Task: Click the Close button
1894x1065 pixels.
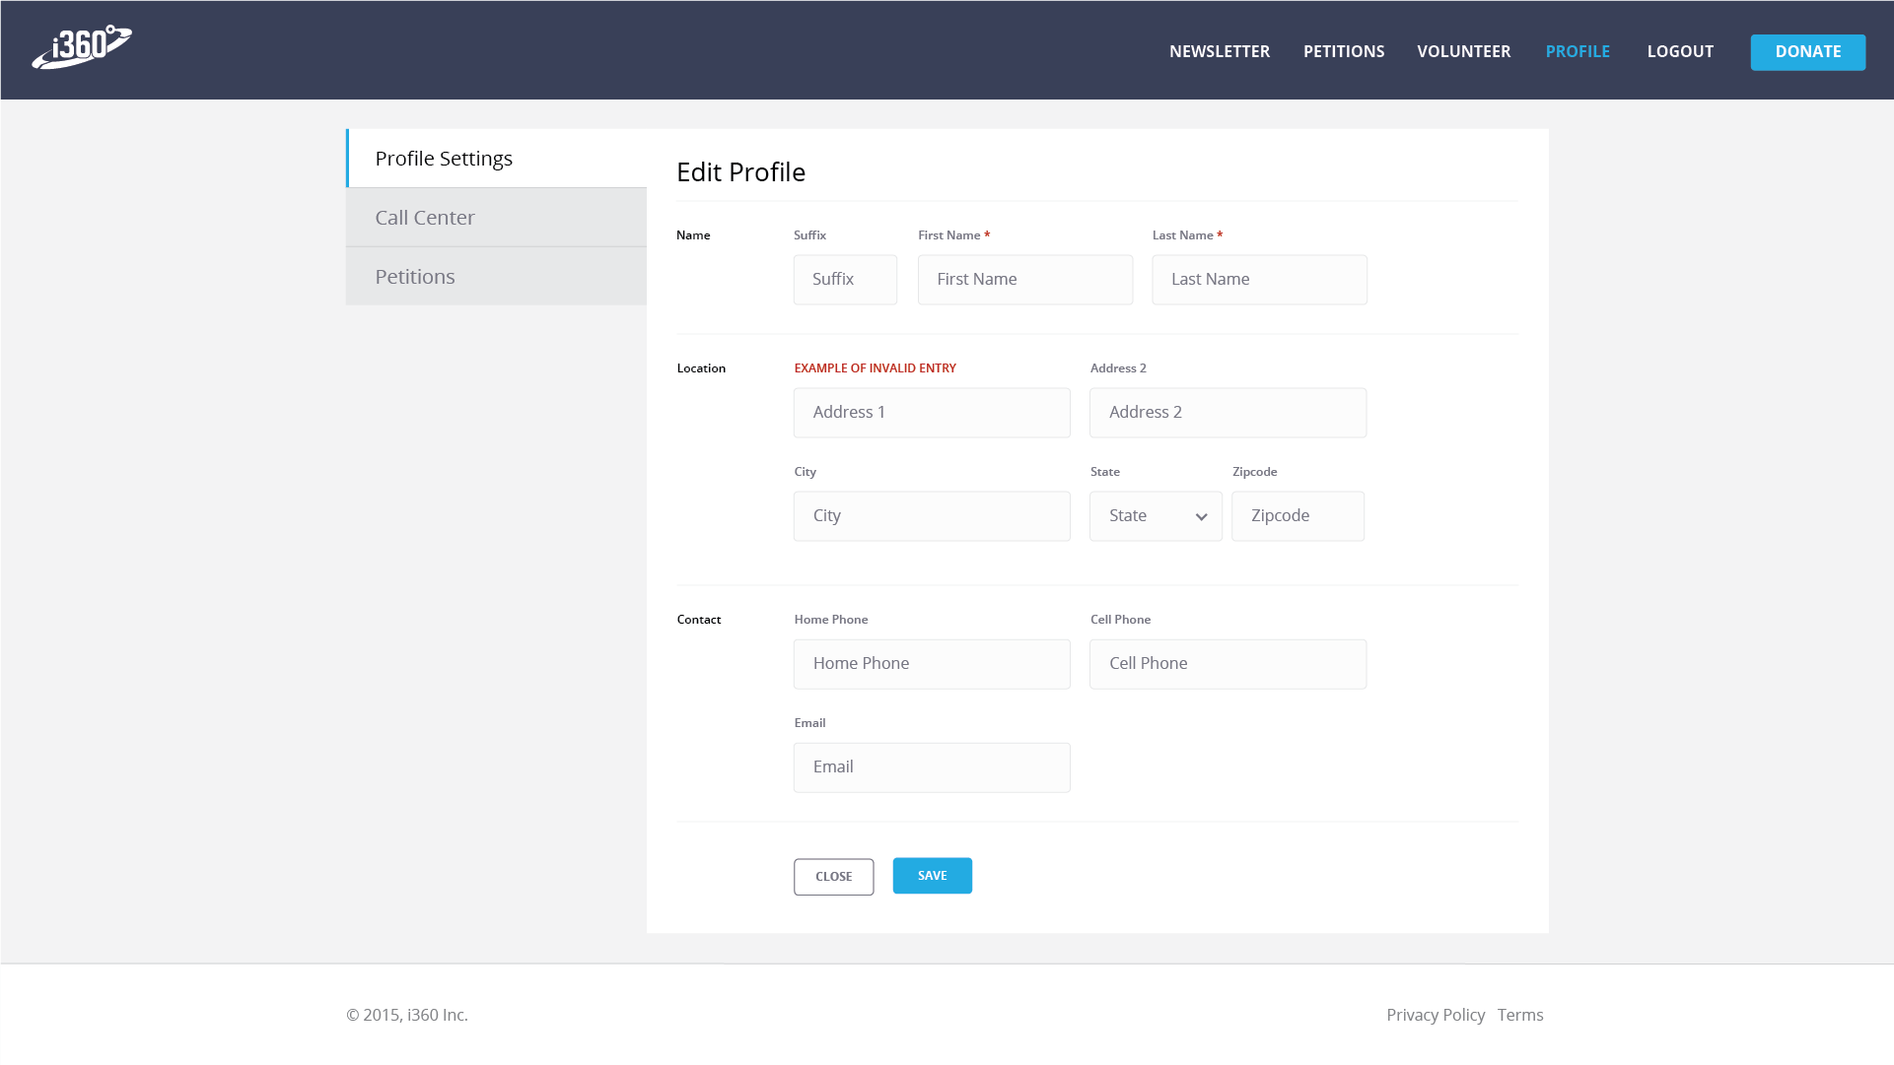Action: pos(833,877)
